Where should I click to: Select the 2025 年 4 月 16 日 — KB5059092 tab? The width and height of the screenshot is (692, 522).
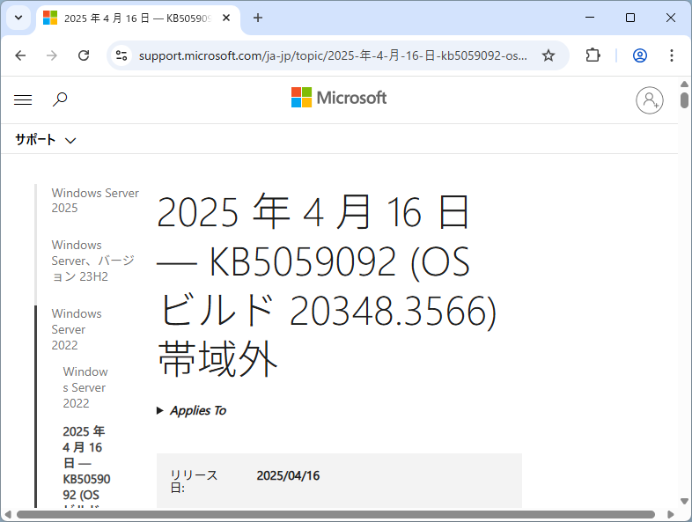(x=137, y=18)
